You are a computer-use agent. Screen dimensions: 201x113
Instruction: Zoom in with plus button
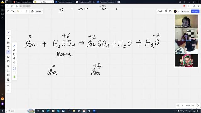tap(193, 105)
